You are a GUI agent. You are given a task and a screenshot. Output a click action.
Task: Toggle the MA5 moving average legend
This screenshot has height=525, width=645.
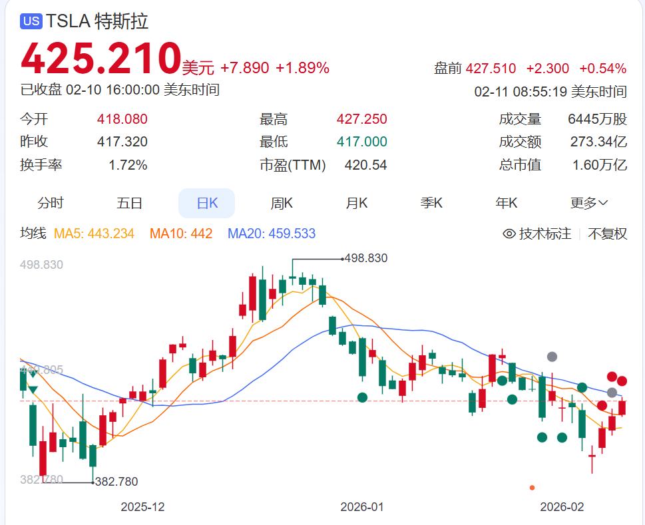(x=94, y=234)
